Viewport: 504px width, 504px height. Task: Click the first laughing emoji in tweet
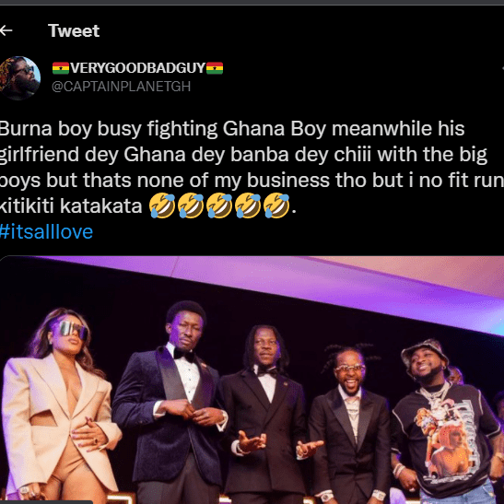tap(162, 205)
